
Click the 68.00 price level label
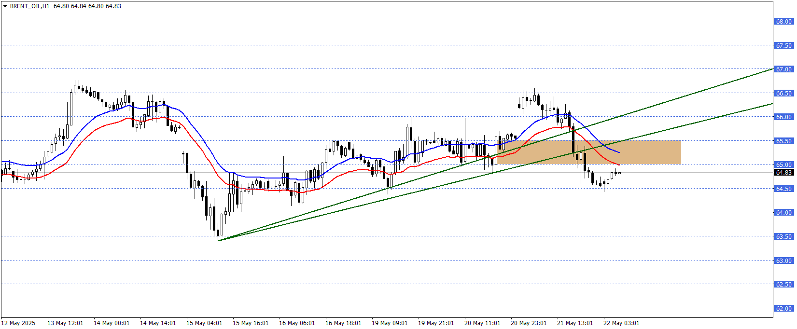pos(783,21)
